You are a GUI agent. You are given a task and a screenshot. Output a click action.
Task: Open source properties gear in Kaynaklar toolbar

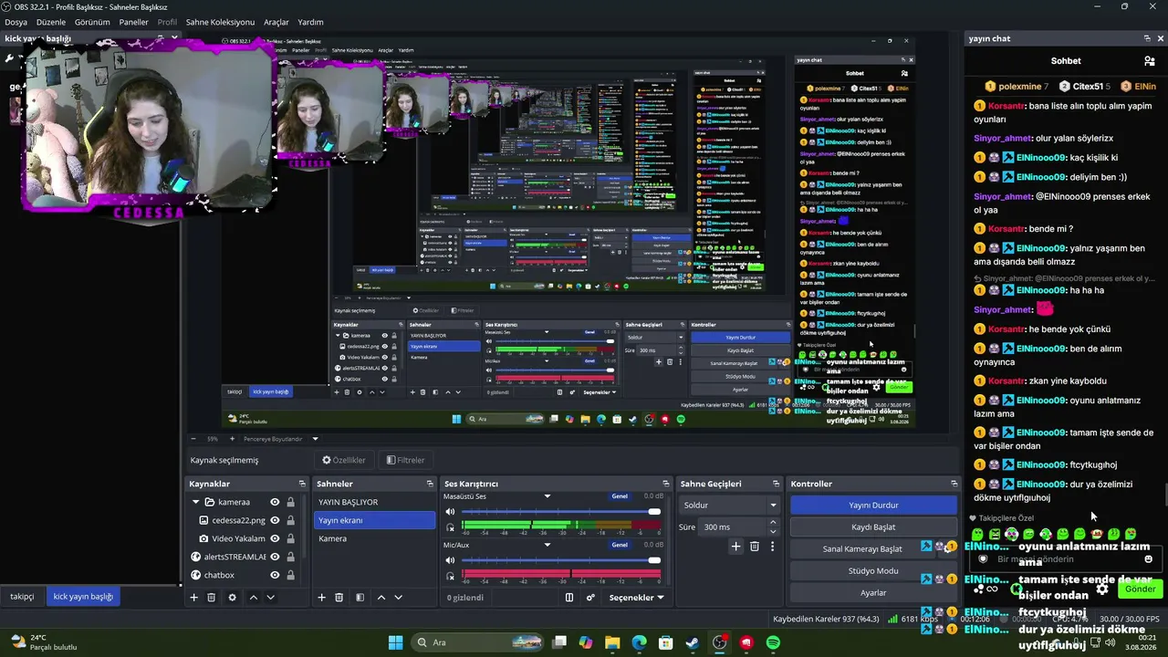pos(232,598)
